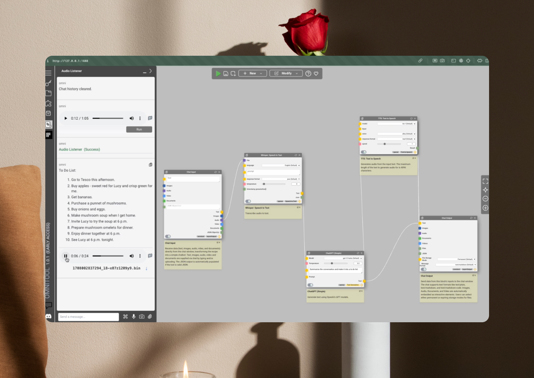Minimize the Audio Listener chat panel

(x=144, y=72)
